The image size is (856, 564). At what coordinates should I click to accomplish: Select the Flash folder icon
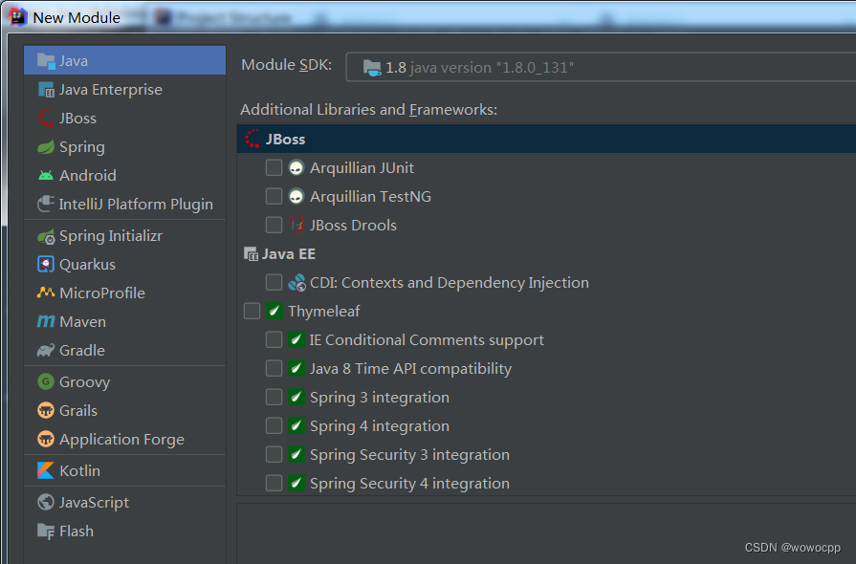pyautogui.click(x=46, y=531)
